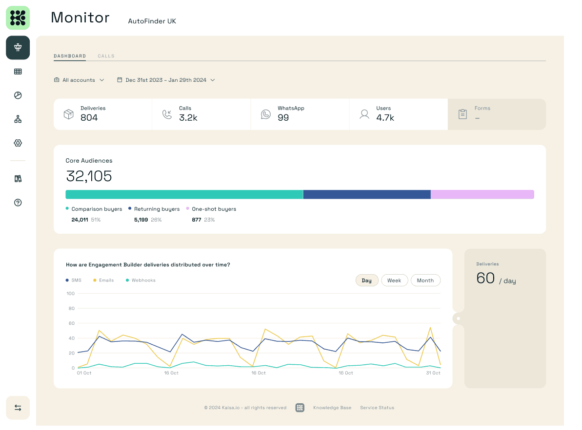Toggle the Emails series in legend

click(x=103, y=280)
